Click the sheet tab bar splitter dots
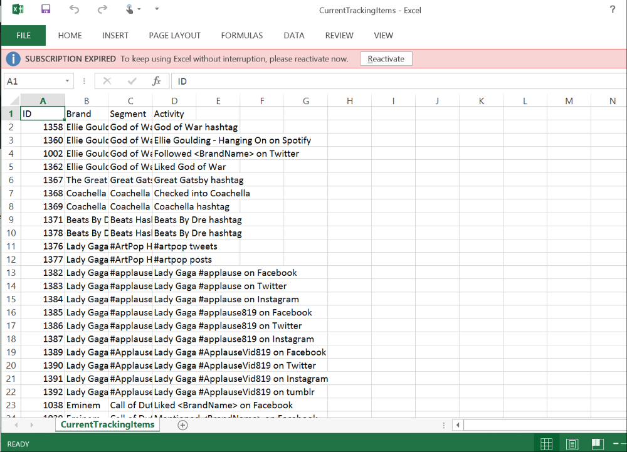 444,425
